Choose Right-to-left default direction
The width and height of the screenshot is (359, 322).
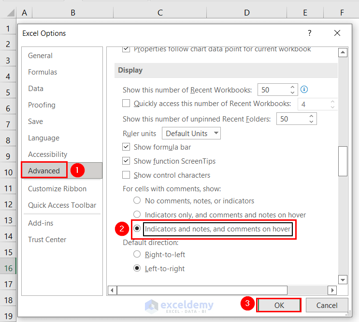137,254
